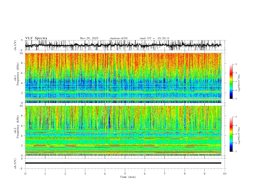Click the 'VLF Spectra' title text

click(x=36, y=38)
